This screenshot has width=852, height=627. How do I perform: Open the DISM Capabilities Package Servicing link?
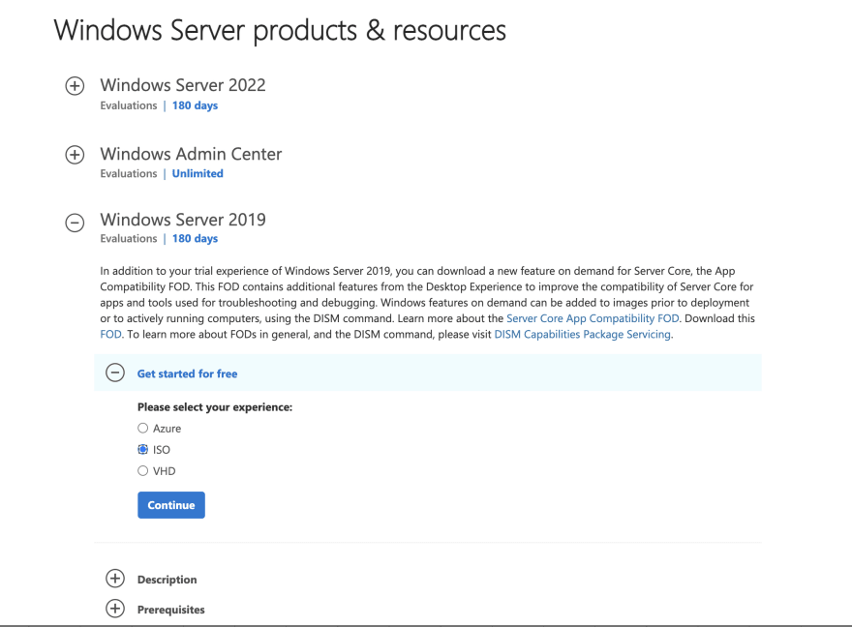pos(582,335)
